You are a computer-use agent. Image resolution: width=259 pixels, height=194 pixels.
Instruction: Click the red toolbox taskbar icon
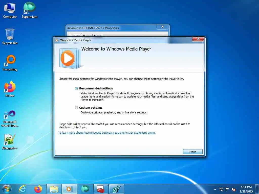tap(101, 189)
